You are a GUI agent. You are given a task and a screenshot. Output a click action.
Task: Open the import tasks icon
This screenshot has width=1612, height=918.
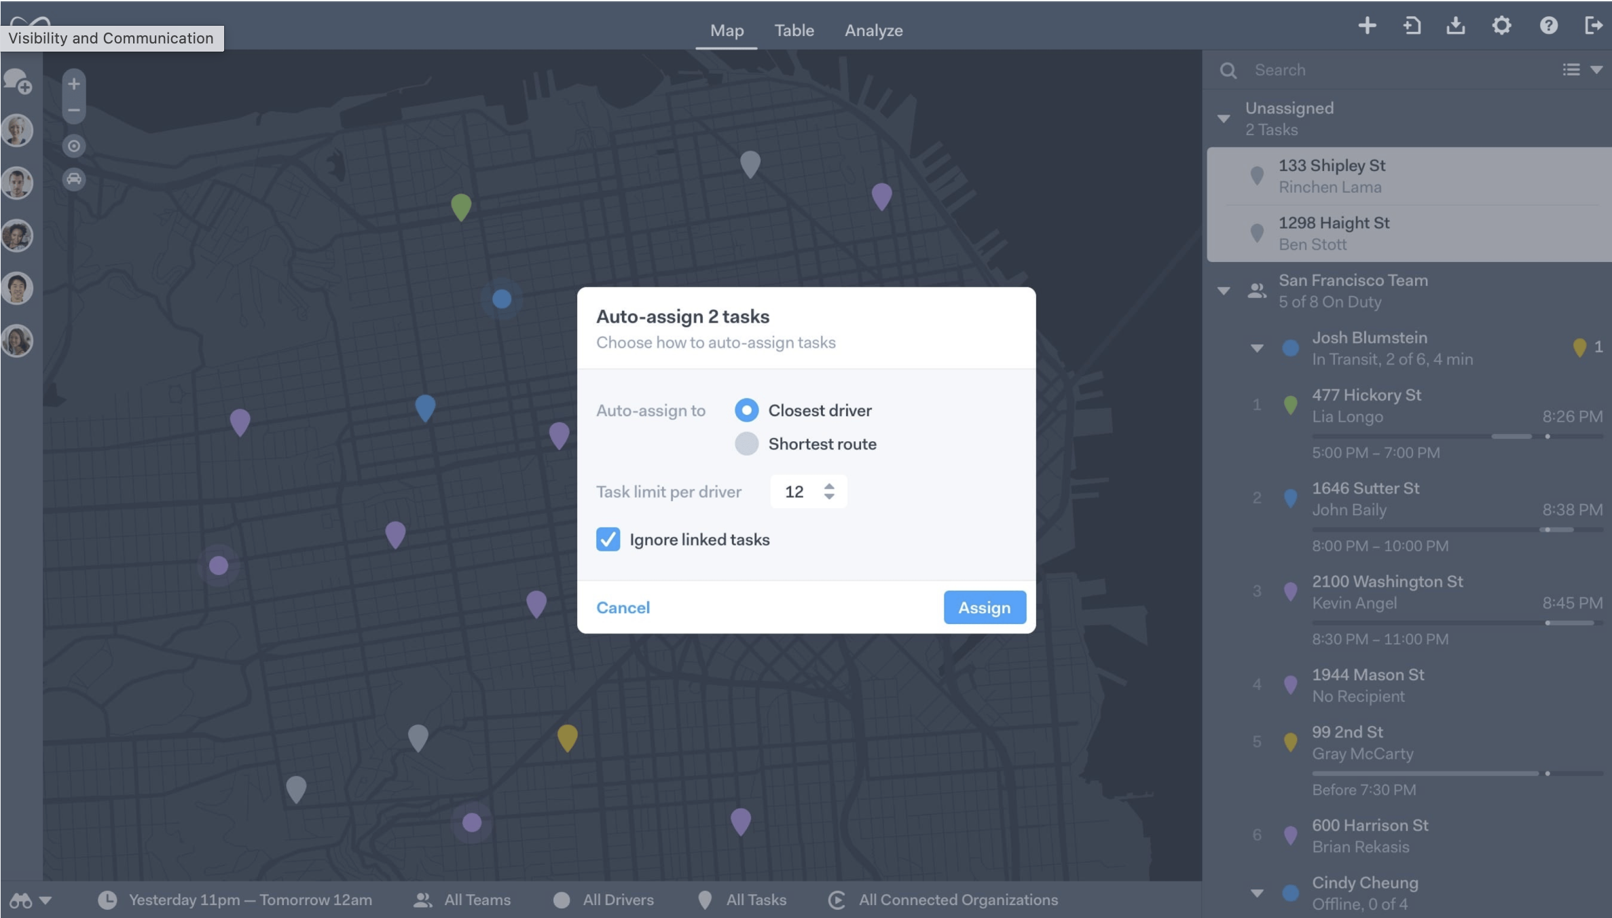pyautogui.click(x=1412, y=26)
